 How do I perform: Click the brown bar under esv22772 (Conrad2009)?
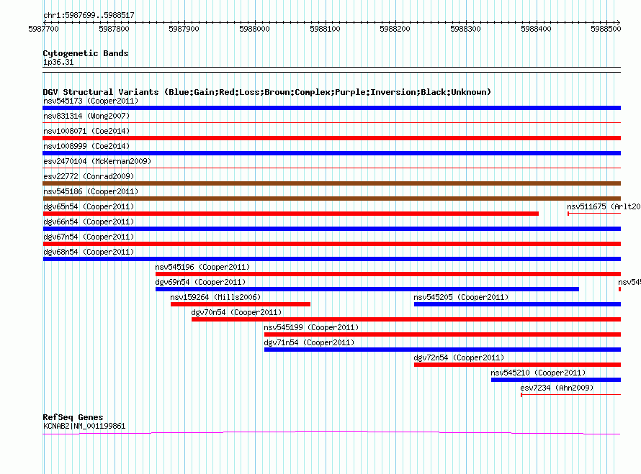(332, 183)
